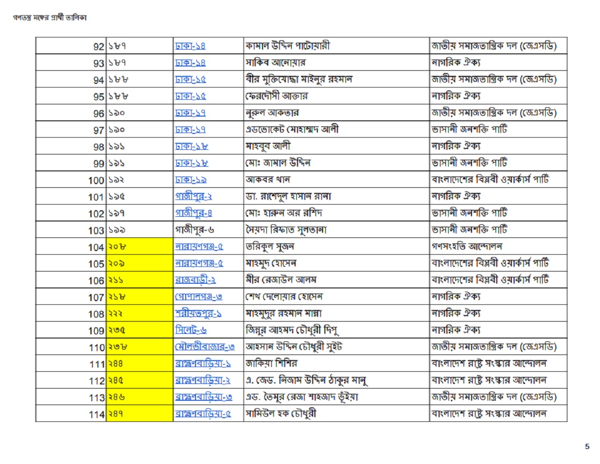Open the গাজীপুর-৪ constituency link
600x464 pixels.
click(x=193, y=214)
